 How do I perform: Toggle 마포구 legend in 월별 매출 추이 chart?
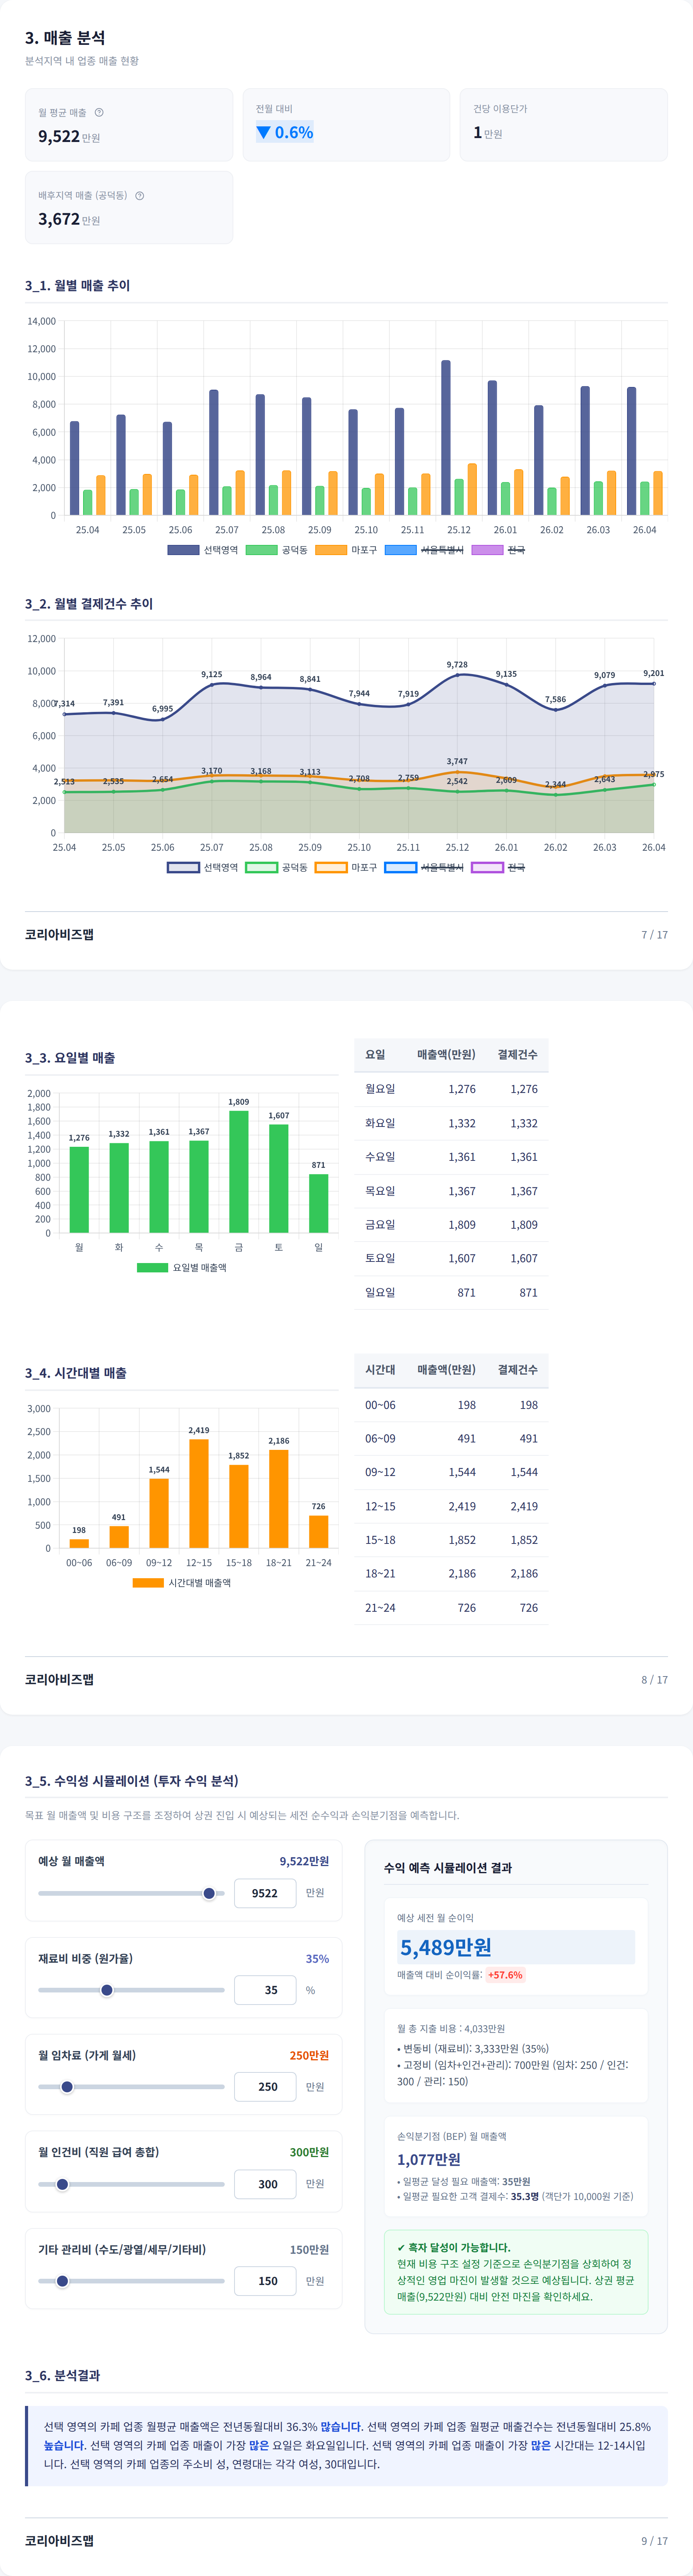(346, 550)
